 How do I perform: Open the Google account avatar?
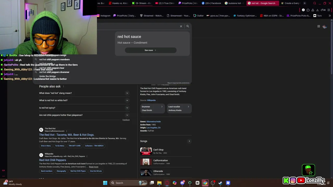pyautogui.click(x=324, y=26)
